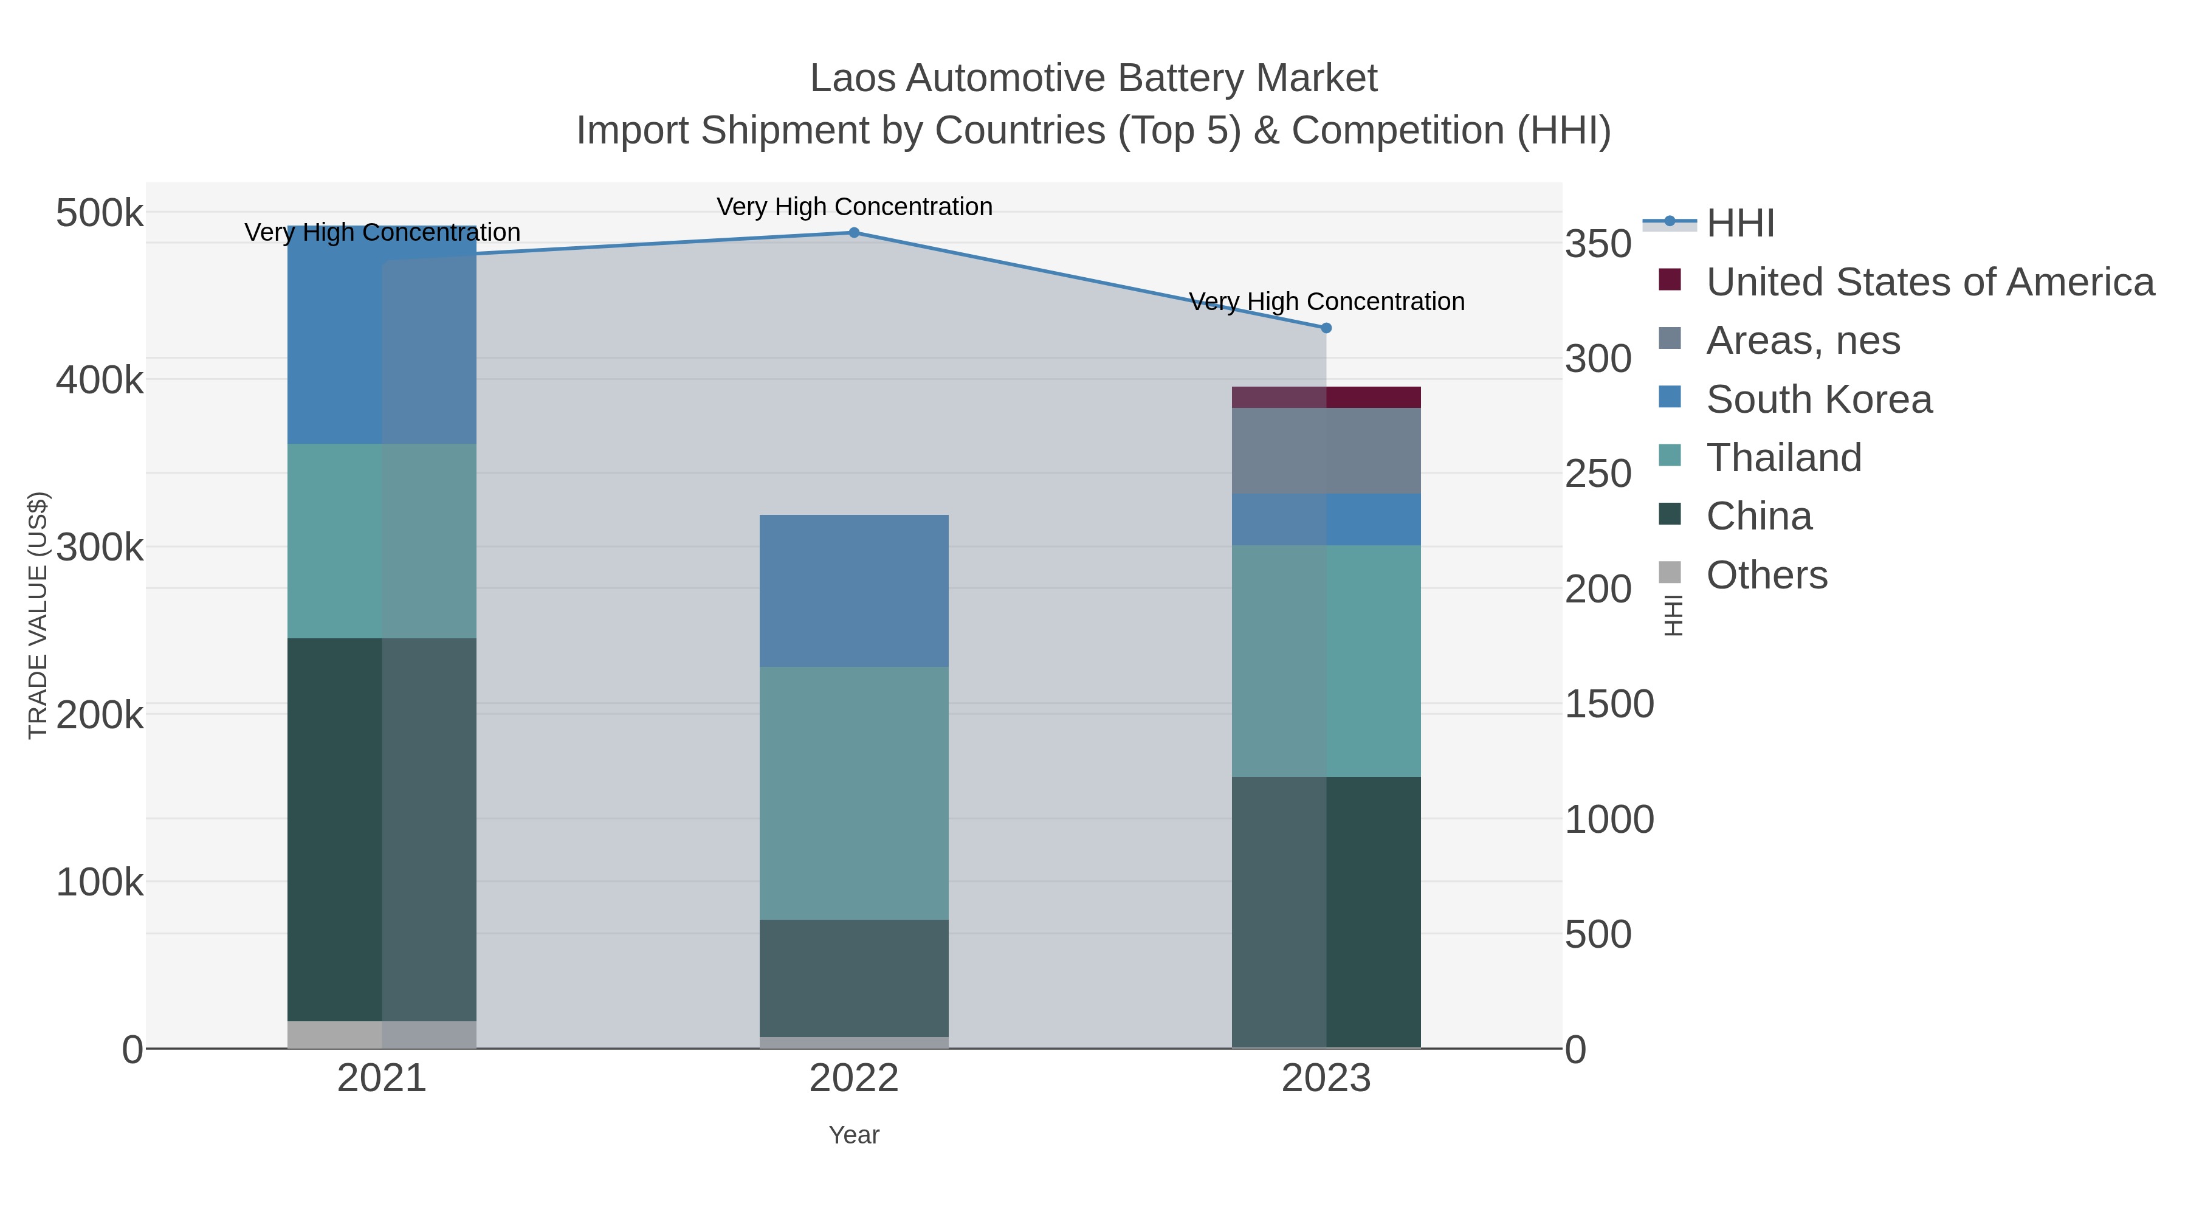This screenshot has height=1231, width=2188.
Task: Click the Others gray legend swatch
Action: pyautogui.click(x=1670, y=572)
